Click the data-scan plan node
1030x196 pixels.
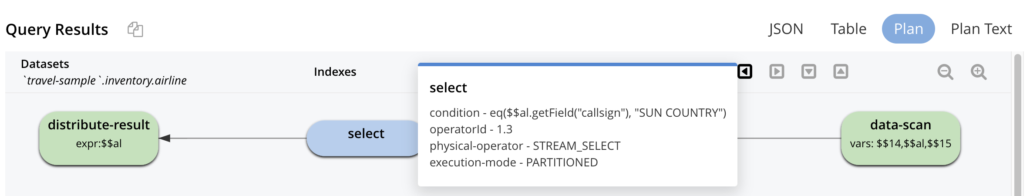(900, 138)
